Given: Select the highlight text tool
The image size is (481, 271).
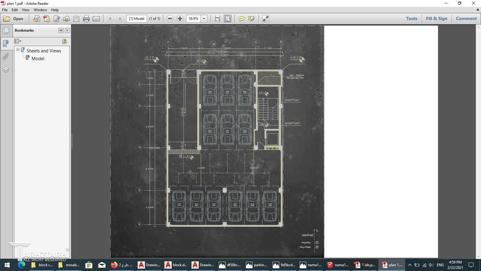Looking at the screenshot, I should pos(252,19).
